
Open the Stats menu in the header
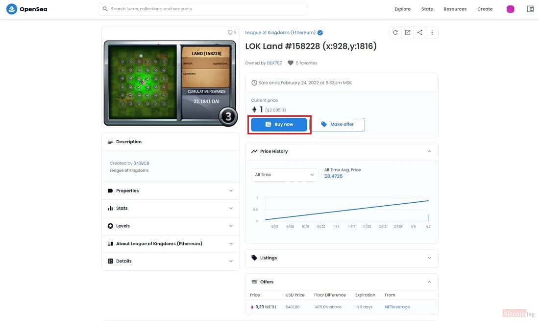(427, 9)
